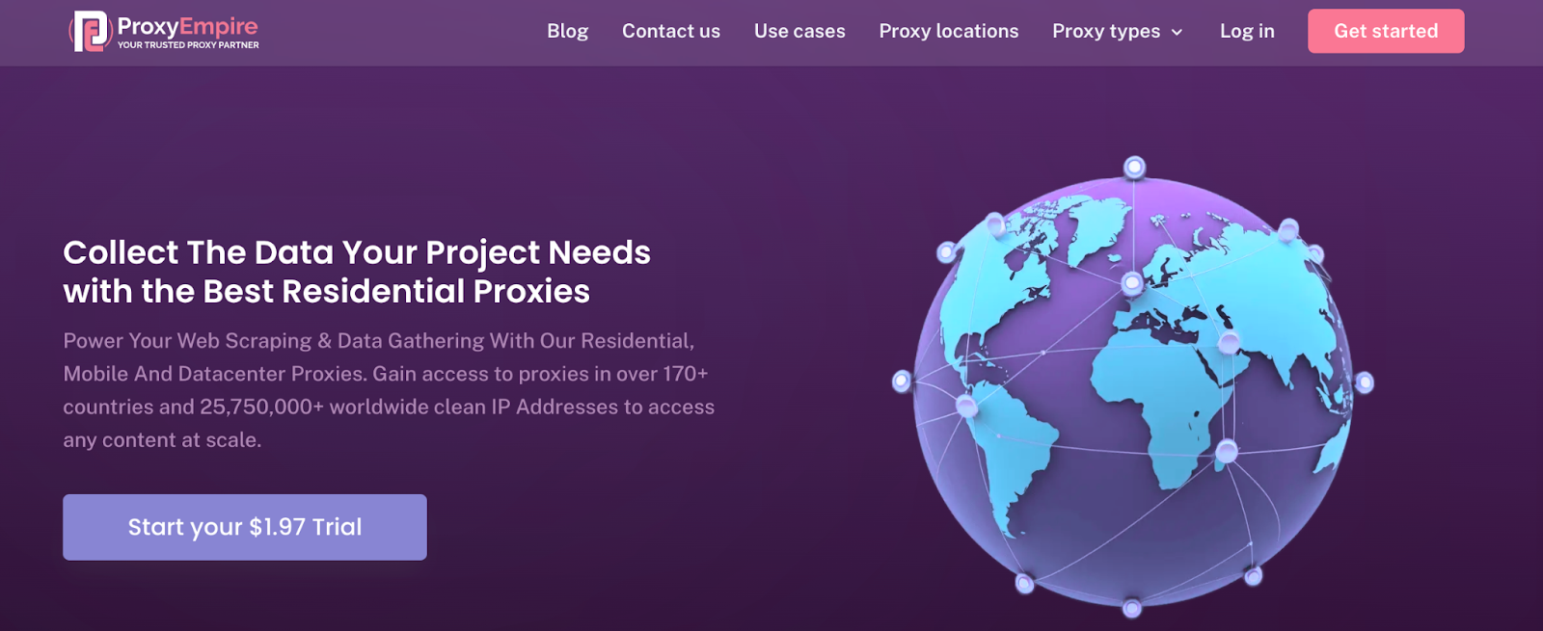The width and height of the screenshot is (1543, 631).
Task: Click the node pin at the globe's top
Action: pos(1135,168)
